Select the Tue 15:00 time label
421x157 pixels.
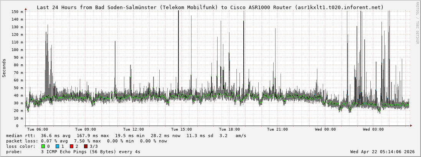pyautogui.click(x=182, y=129)
